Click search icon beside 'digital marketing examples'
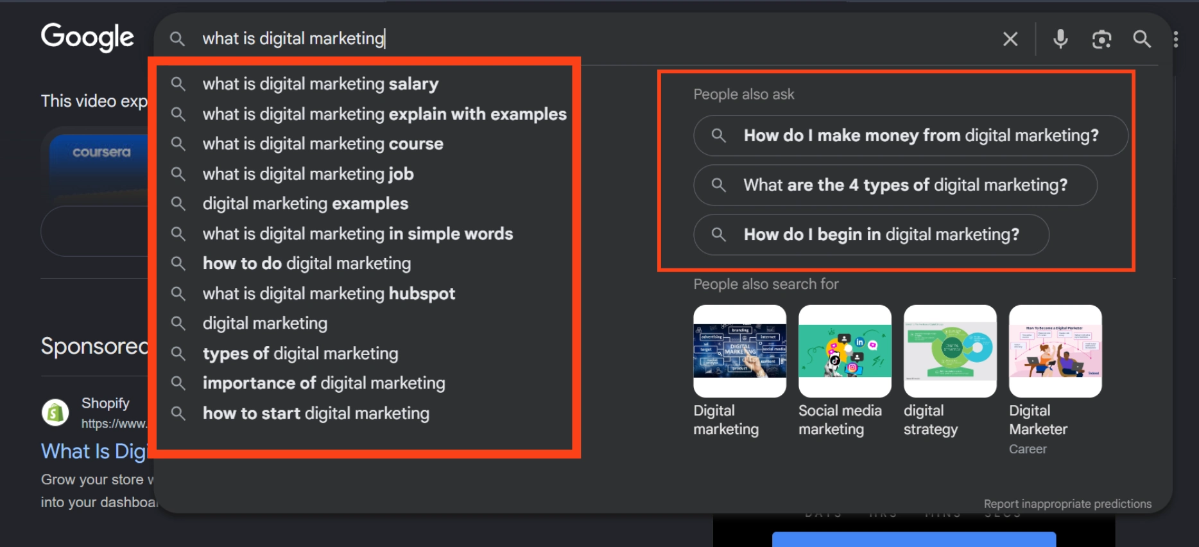 pyautogui.click(x=178, y=204)
